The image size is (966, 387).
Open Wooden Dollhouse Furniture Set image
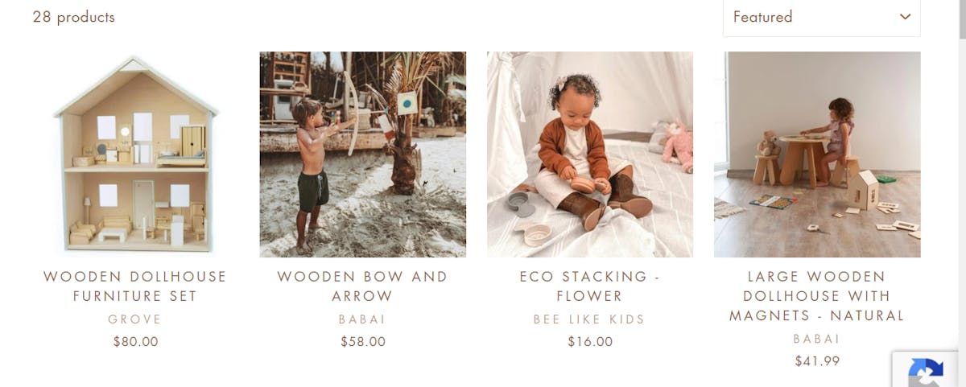135,154
